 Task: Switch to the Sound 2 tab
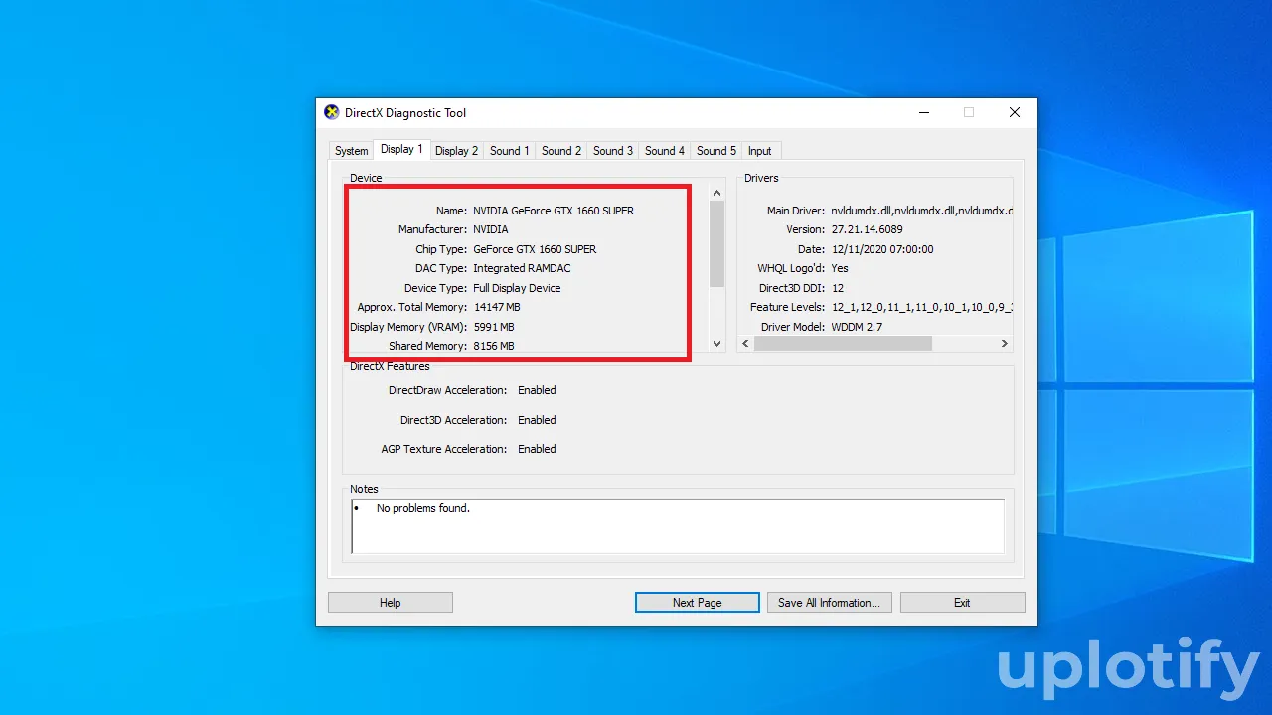[x=561, y=151]
